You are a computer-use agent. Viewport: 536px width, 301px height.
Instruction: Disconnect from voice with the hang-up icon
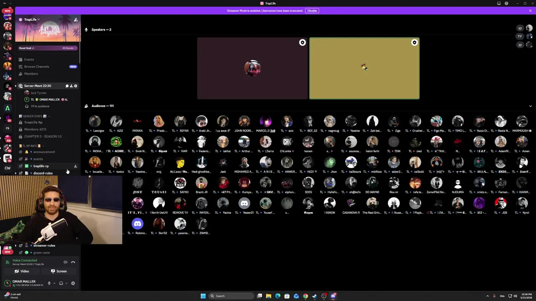[x=73, y=262]
